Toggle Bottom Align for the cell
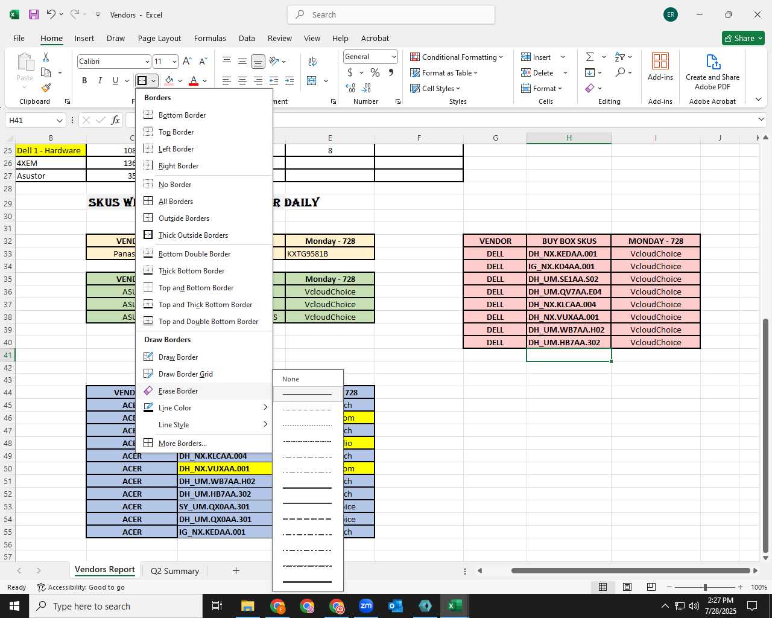 pyautogui.click(x=258, y=61)
